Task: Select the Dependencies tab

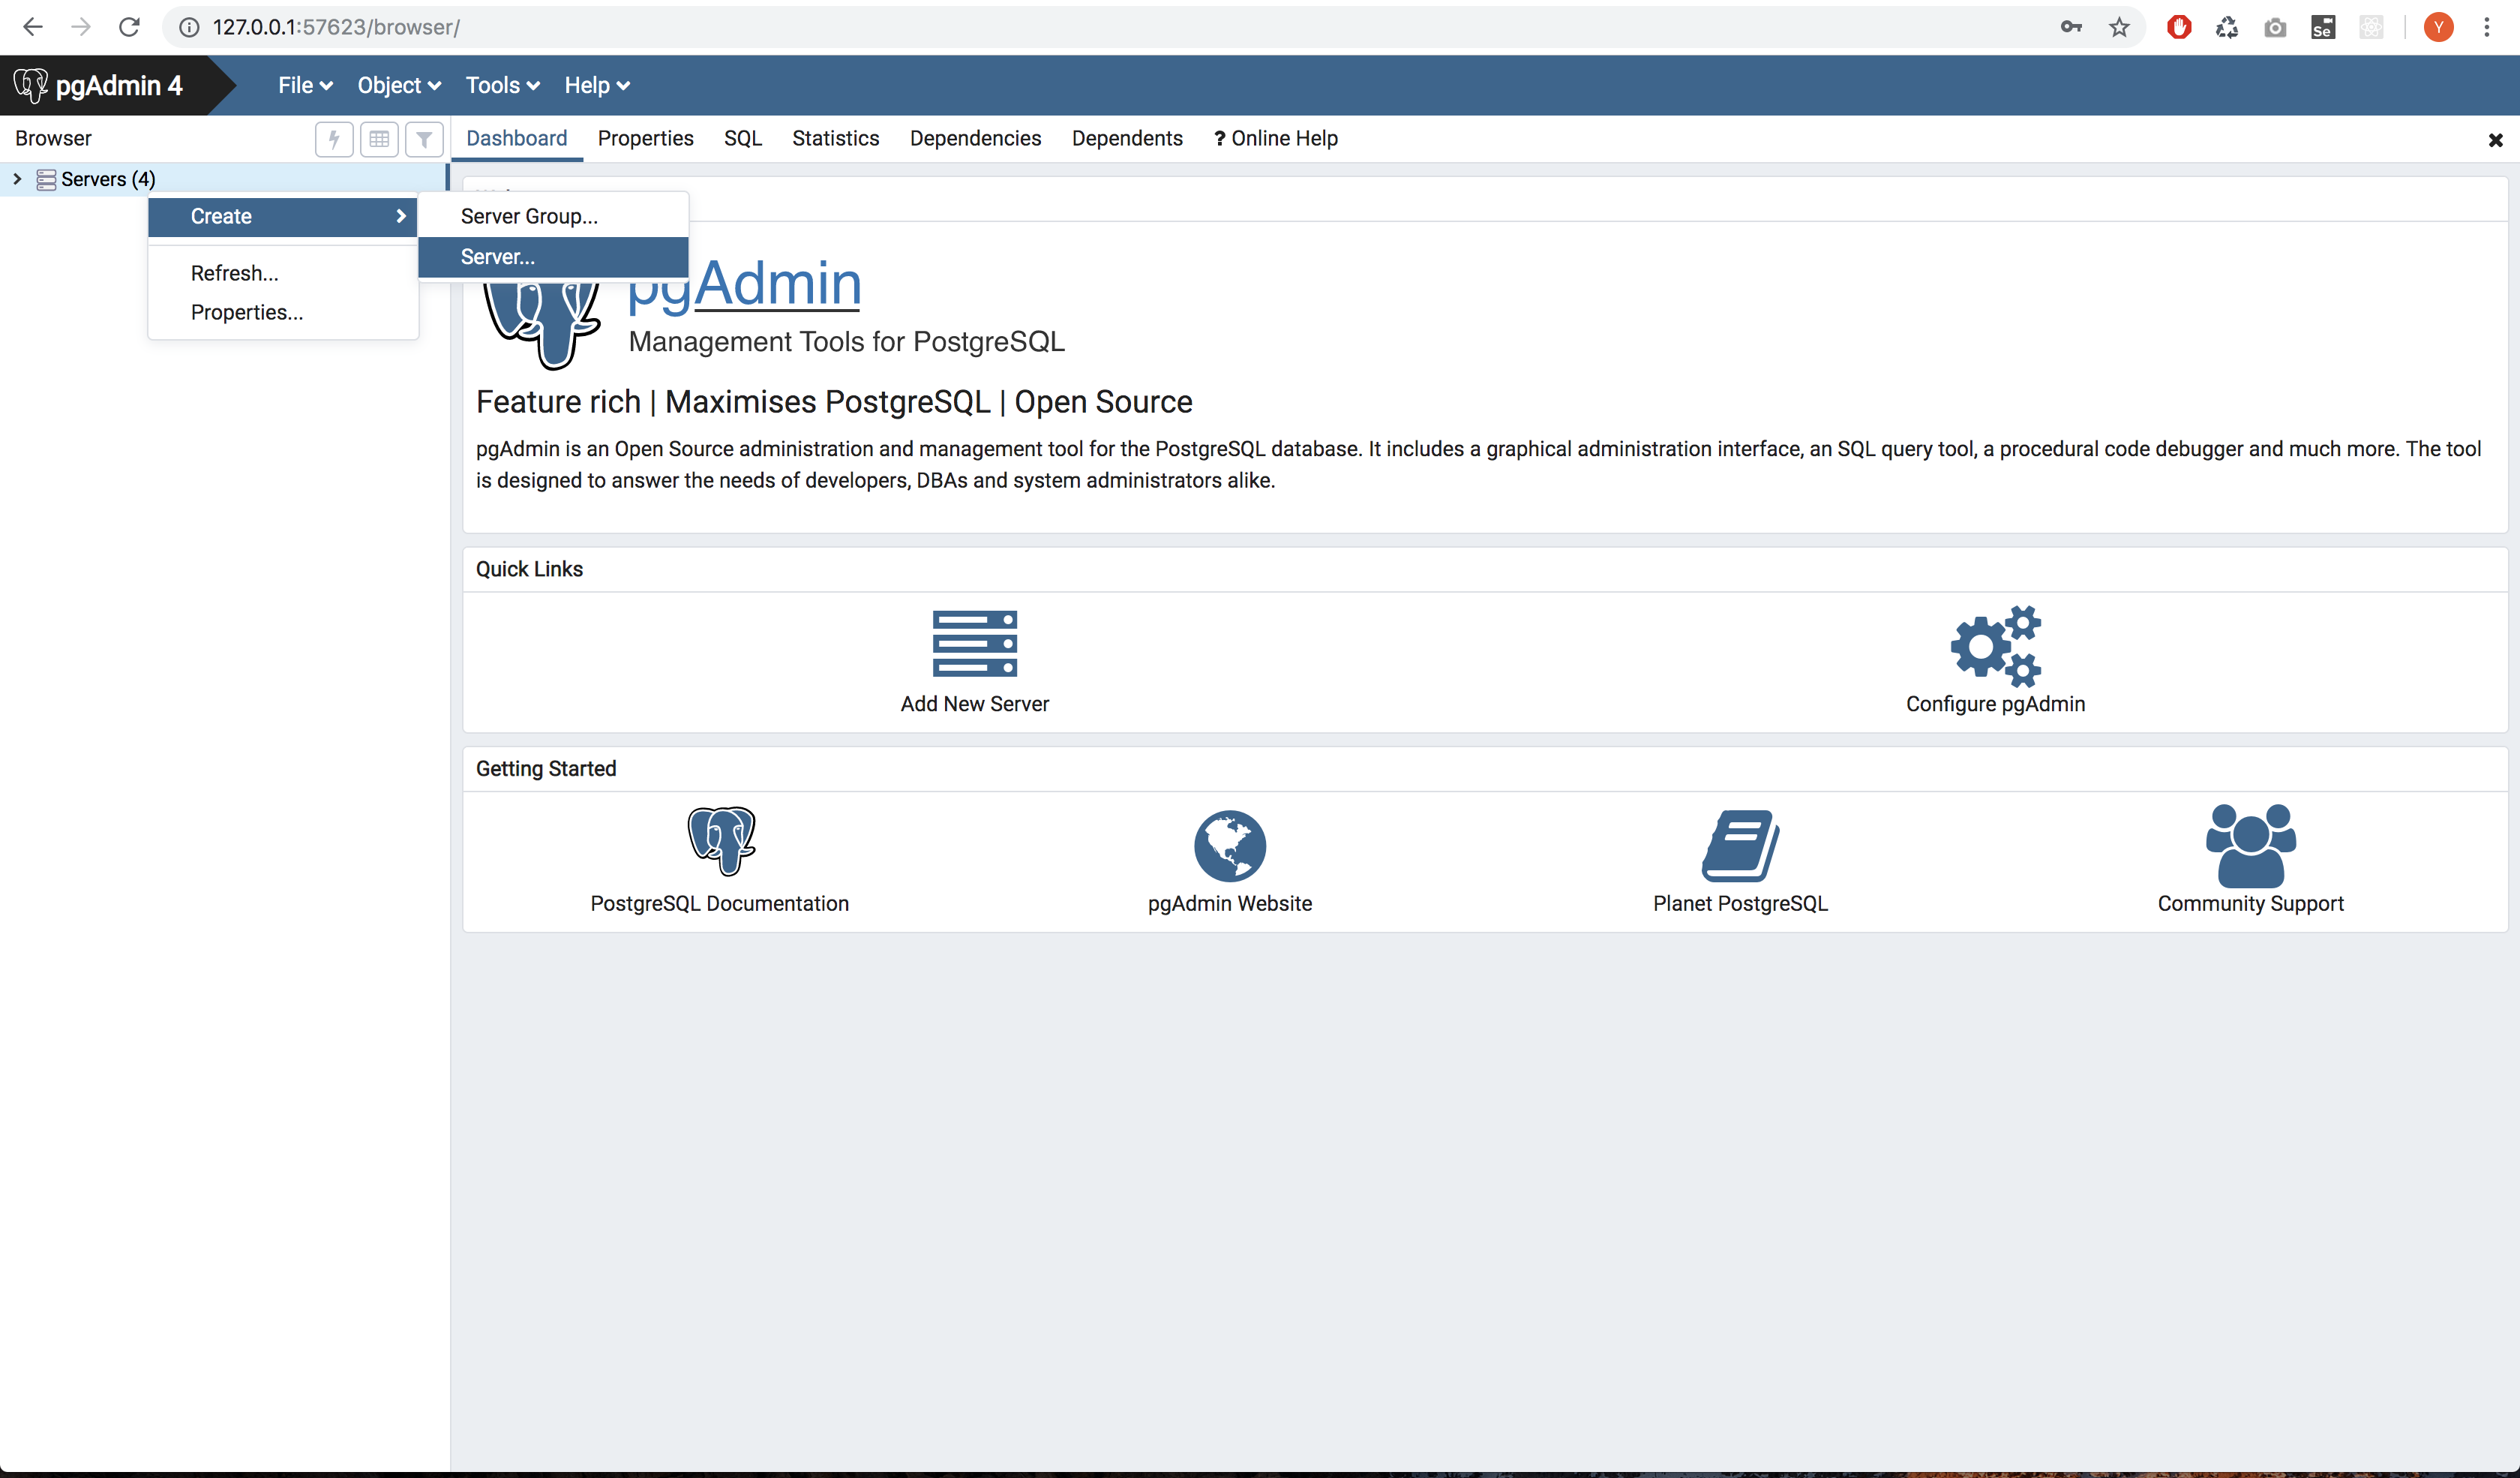Action: click(975, 138)
